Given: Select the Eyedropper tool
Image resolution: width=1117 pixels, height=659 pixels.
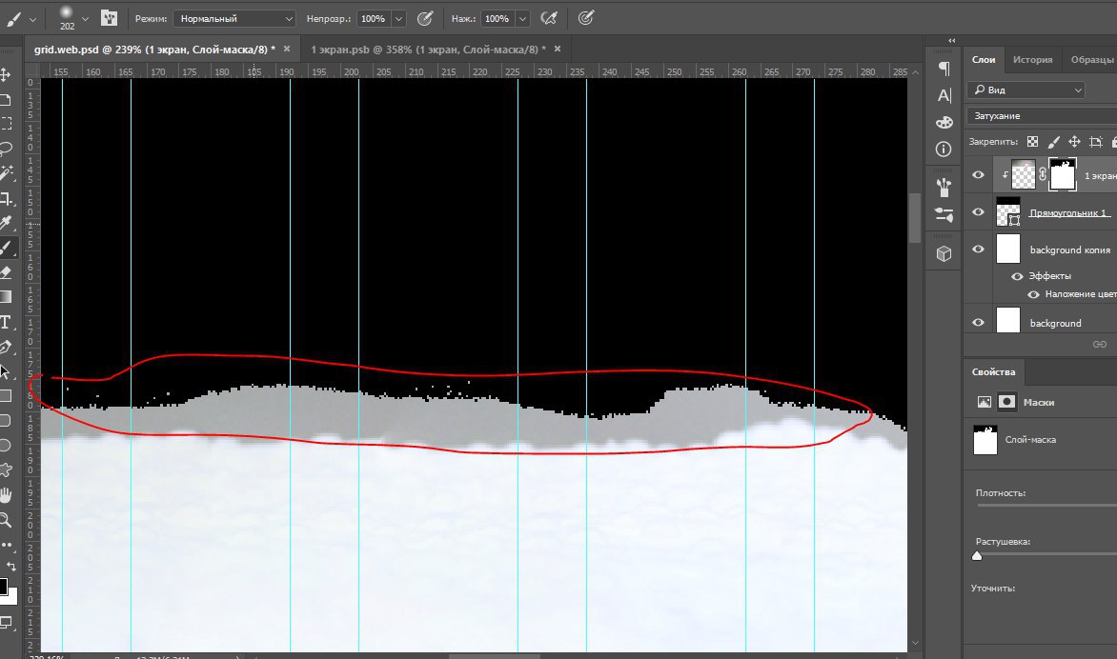Looking at the screenshot, I should point(6,224).
